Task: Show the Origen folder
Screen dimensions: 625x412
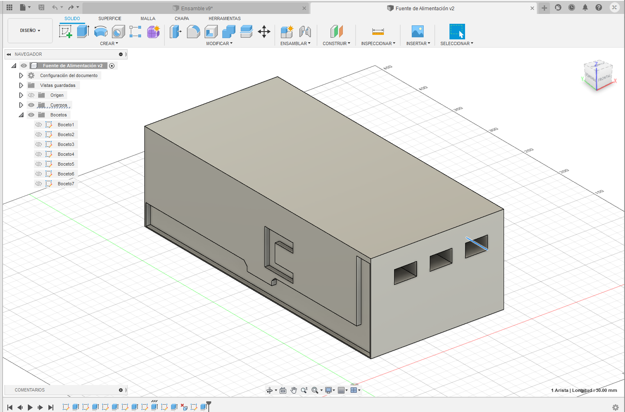Action: click(31, 95)
